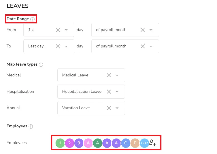217x154 pixels.
Task: Select the green employee avatar '1'
Action: tap(60, 143)
